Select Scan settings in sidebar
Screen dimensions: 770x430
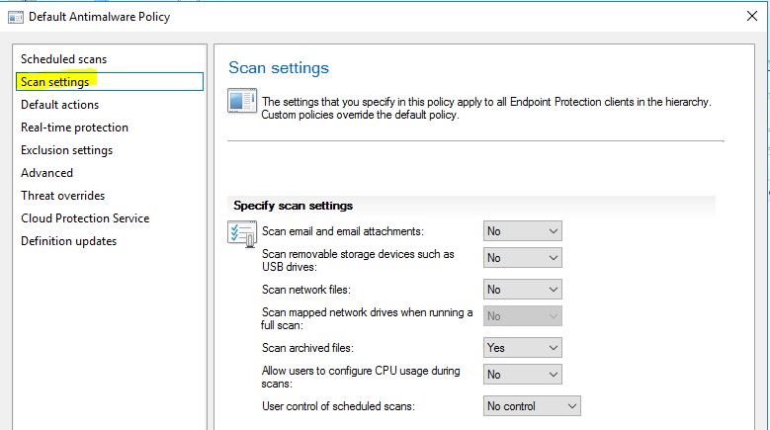tap(55, 82)
